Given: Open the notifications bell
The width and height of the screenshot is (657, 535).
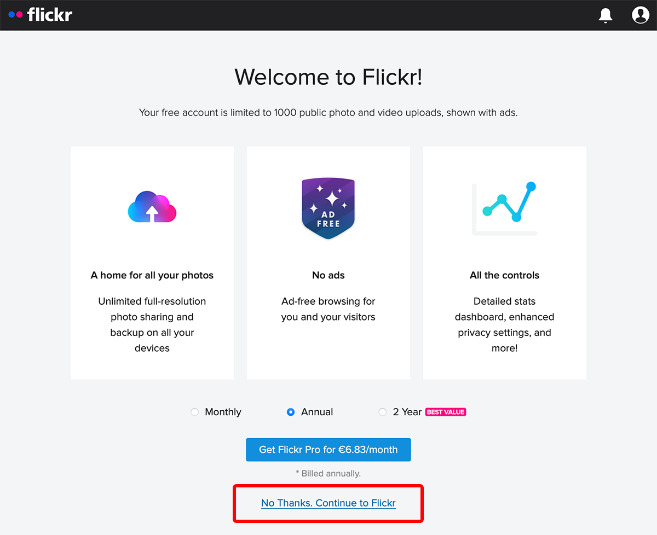Looking at the screenshot, I should [x=606, y=15].
